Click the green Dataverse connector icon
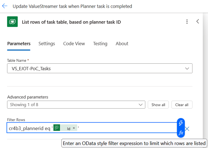208x148 pixels. pos(12,22)
